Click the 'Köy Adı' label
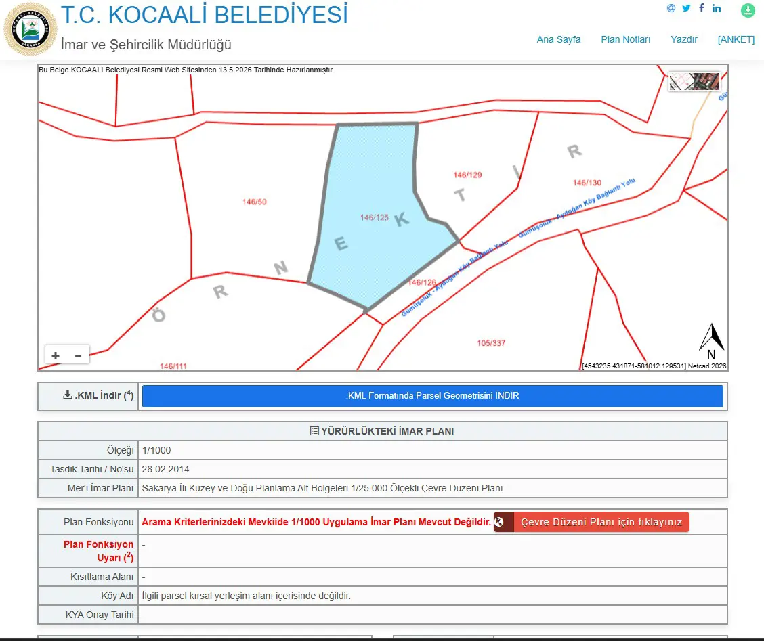The image size is (764, 641). click(x=117, y=596)
